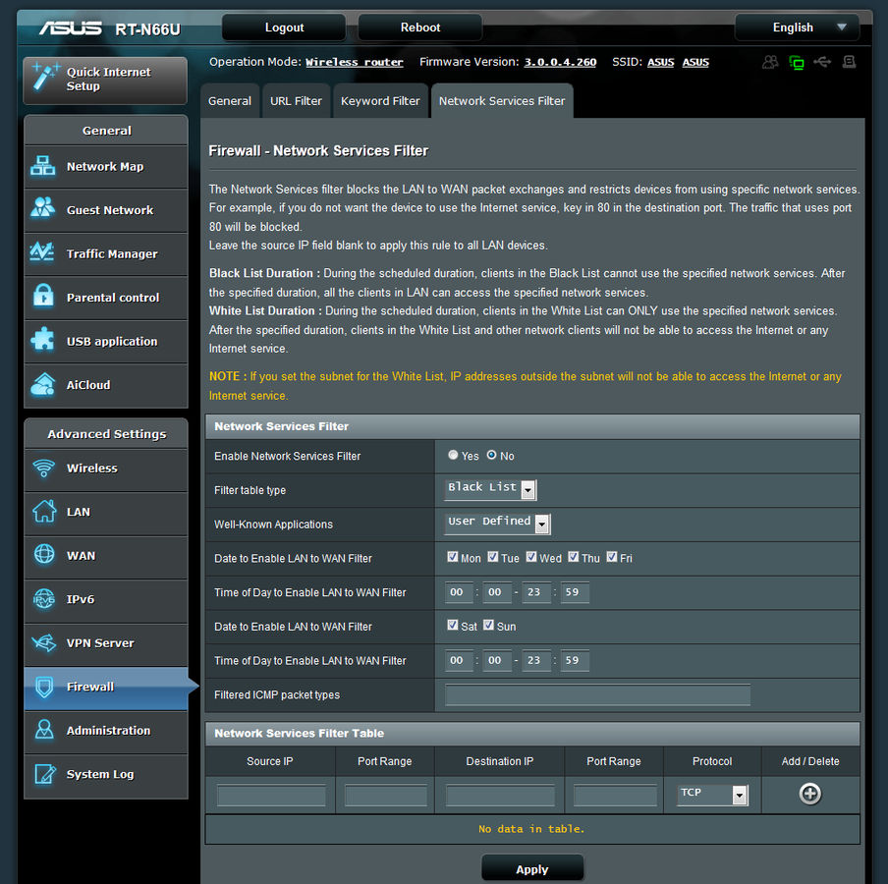Uncheck the Mon checkbox
Image resolution: width=888 pixels, height=884 pixels.
[x=453, y=557]
